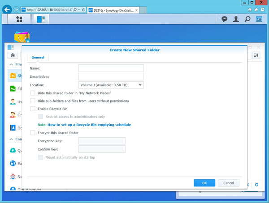The height and width of the screenshot is (203, 269).
Task: Select the General tab
Action: point(38,57)
